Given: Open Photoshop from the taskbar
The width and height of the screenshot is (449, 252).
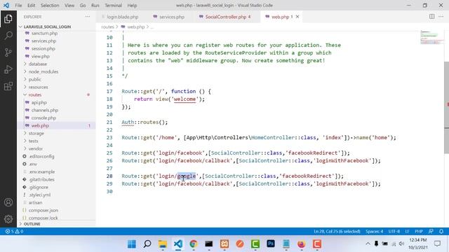Looking at the screenshot, I should (271, 244).
